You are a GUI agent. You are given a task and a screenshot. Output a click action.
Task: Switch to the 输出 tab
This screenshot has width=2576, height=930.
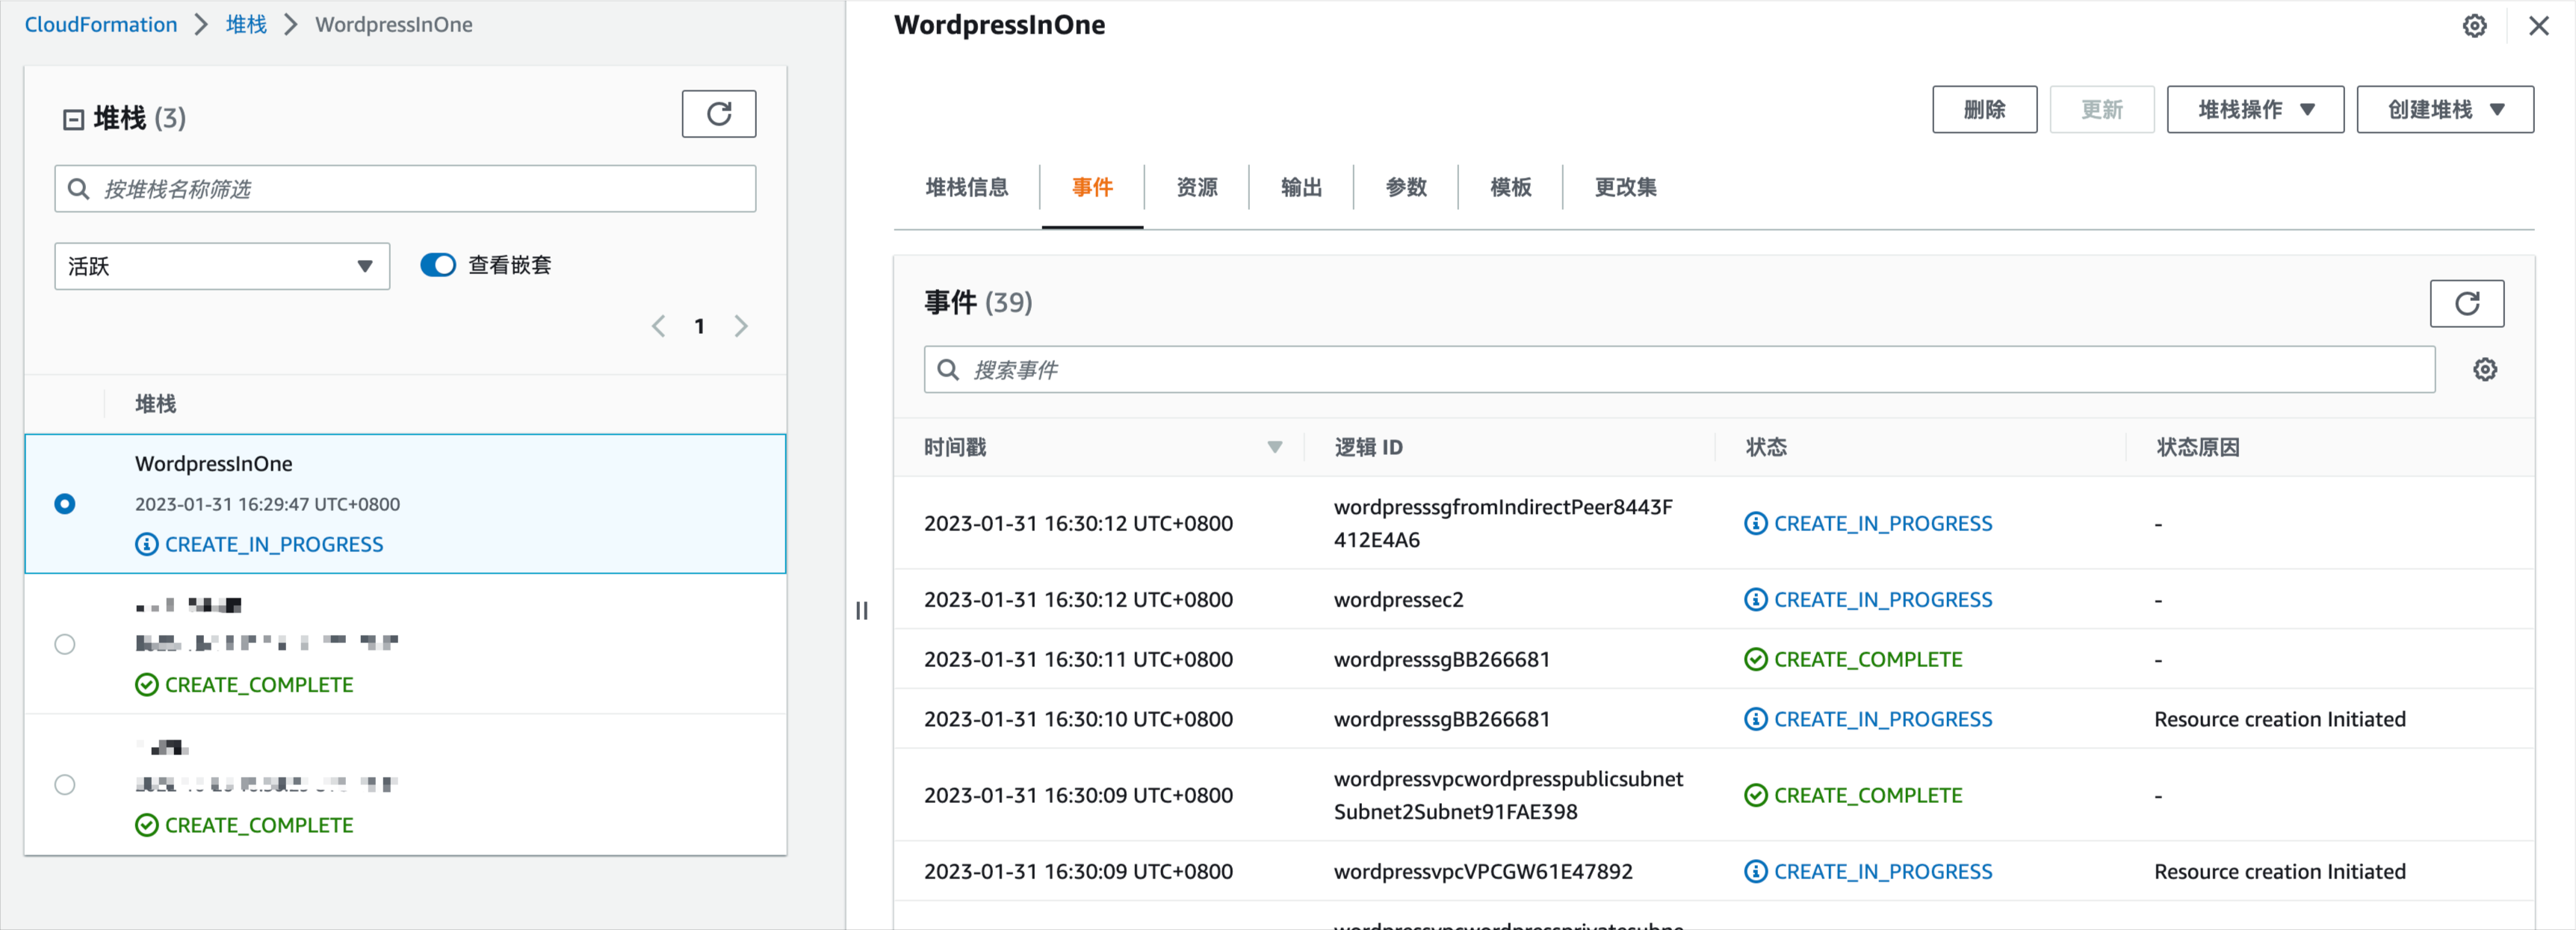pos(1298,186)
